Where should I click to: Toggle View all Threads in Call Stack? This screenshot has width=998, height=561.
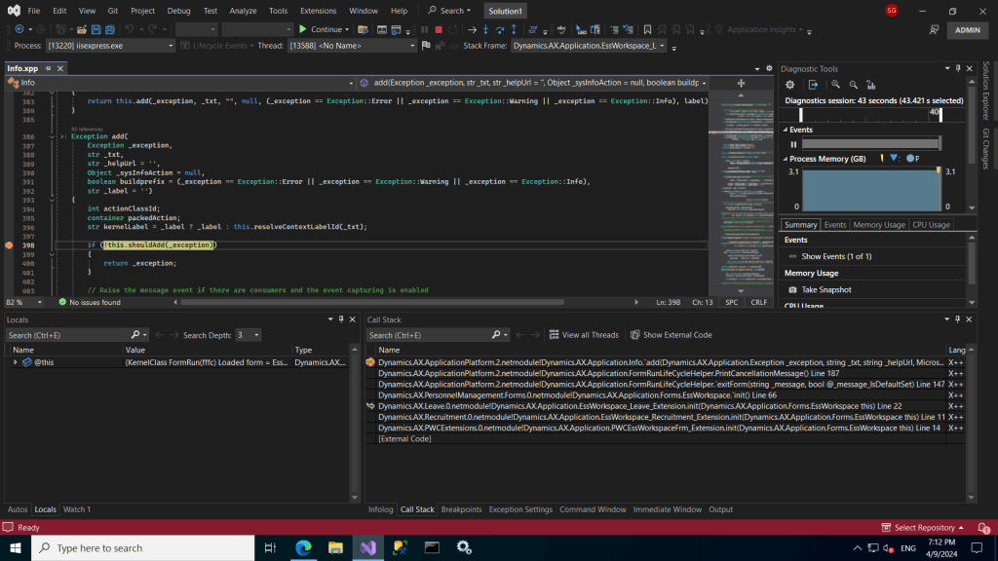click(x=584, y=335)
